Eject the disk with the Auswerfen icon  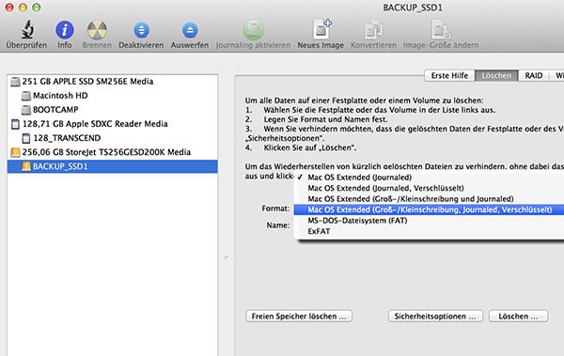190,30
